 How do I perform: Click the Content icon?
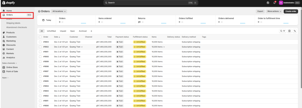click(x=4, y=49)
